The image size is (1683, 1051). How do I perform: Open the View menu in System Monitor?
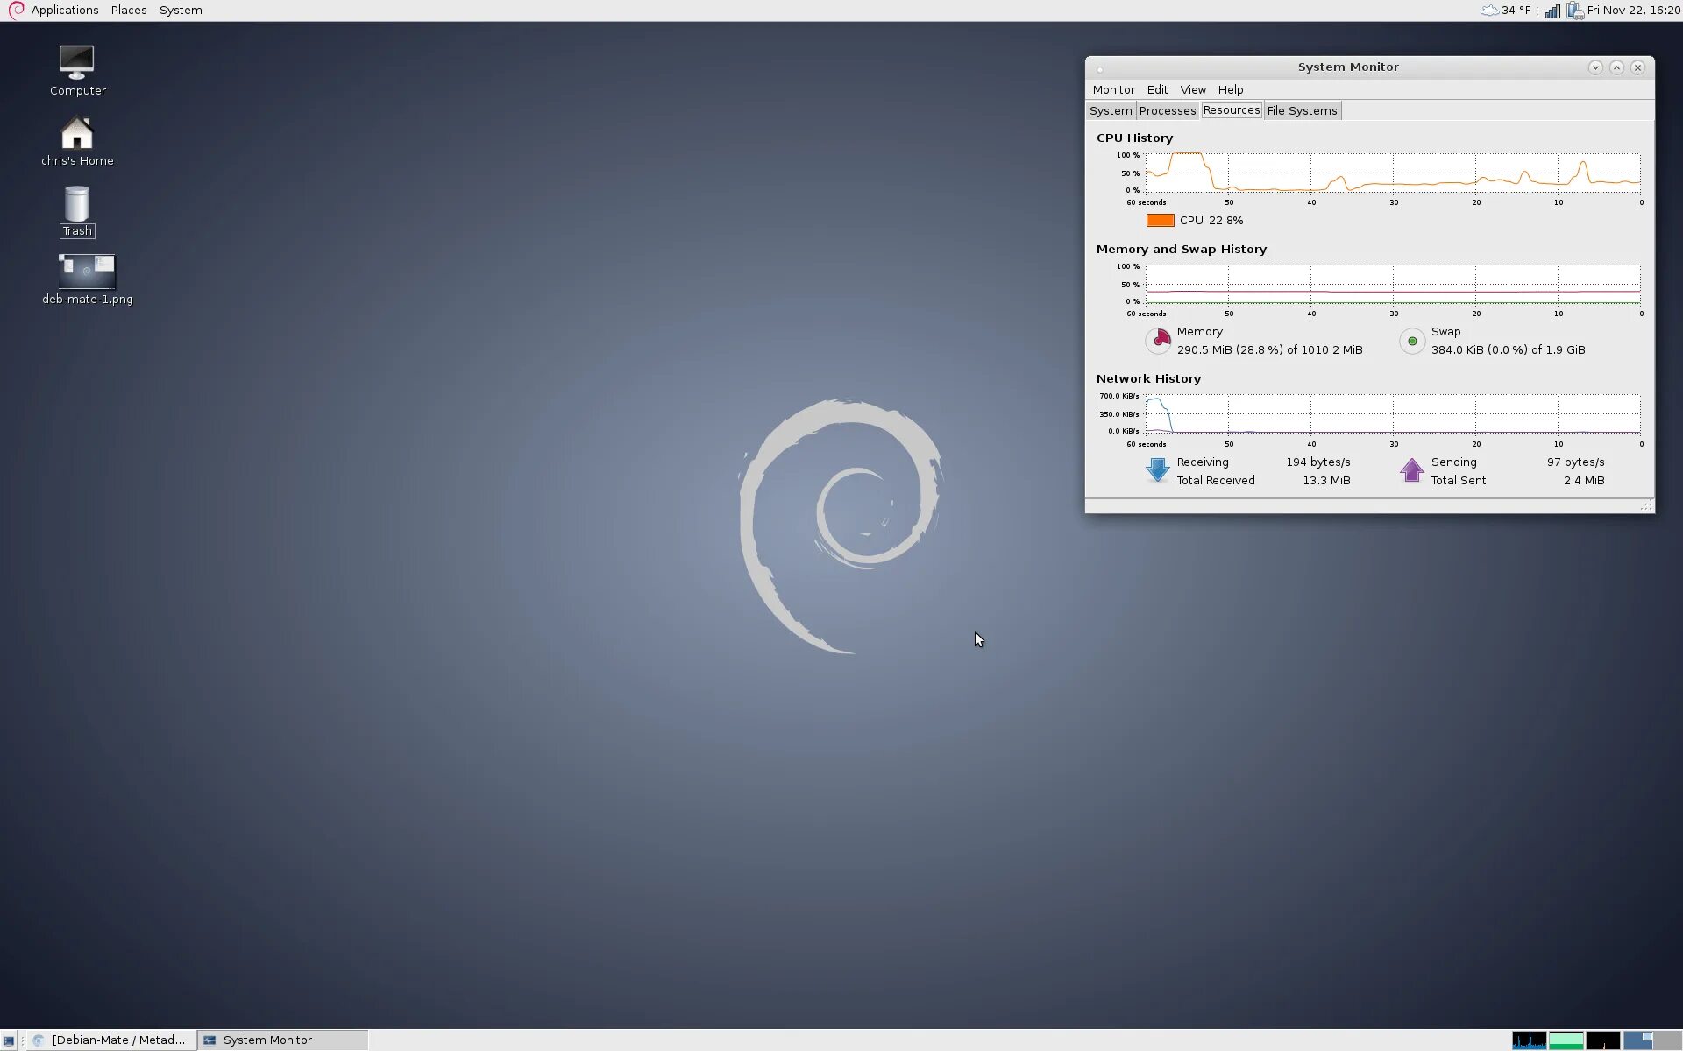click(1192, 88)
